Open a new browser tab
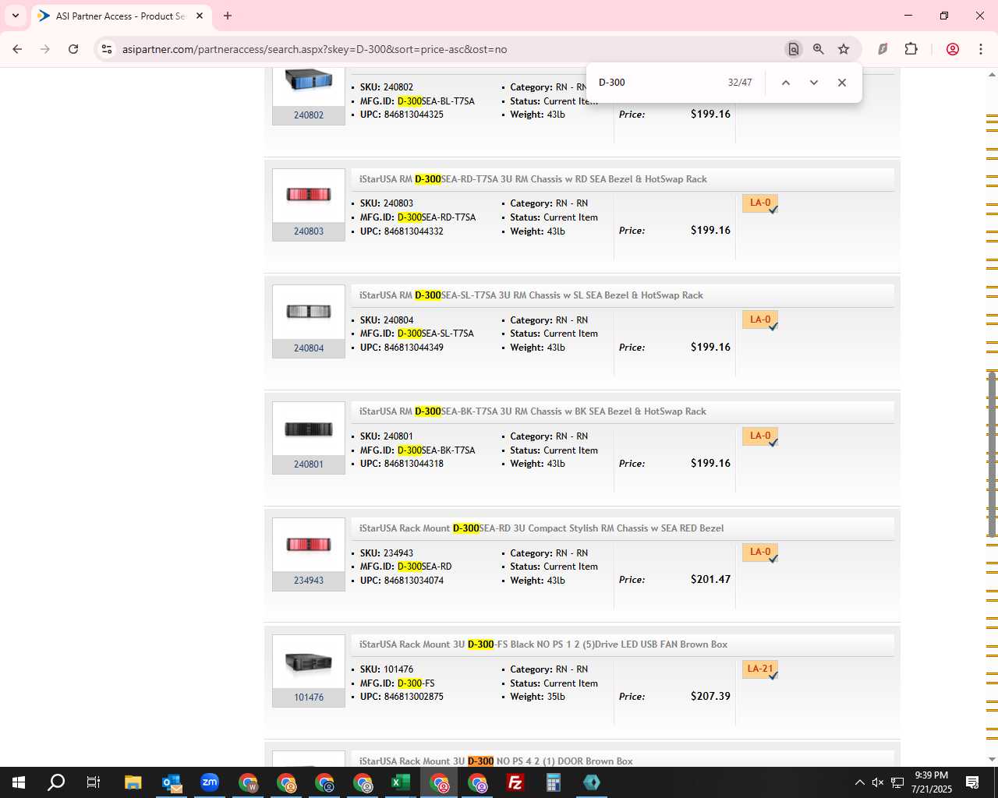Image resolution: width=998 pixels, height=798 pixels. [228, 16]
